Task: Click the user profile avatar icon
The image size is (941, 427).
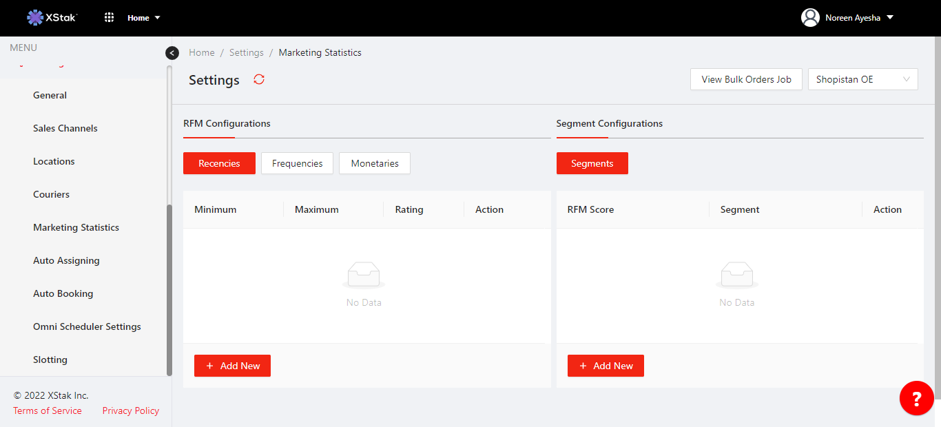Action: click(x=810, y=18)
